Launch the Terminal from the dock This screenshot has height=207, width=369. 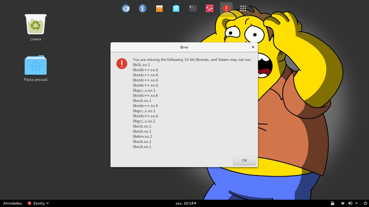tap(193, 8)
